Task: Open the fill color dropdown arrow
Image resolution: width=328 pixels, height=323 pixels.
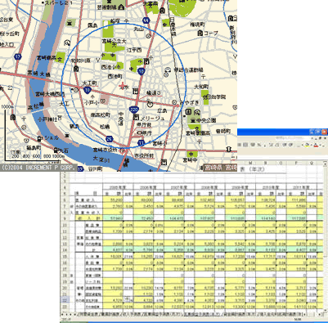Action: 312,145
